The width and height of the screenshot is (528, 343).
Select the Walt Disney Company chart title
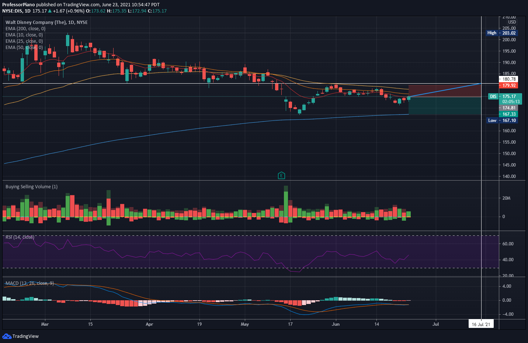click(x=46, y=22)
